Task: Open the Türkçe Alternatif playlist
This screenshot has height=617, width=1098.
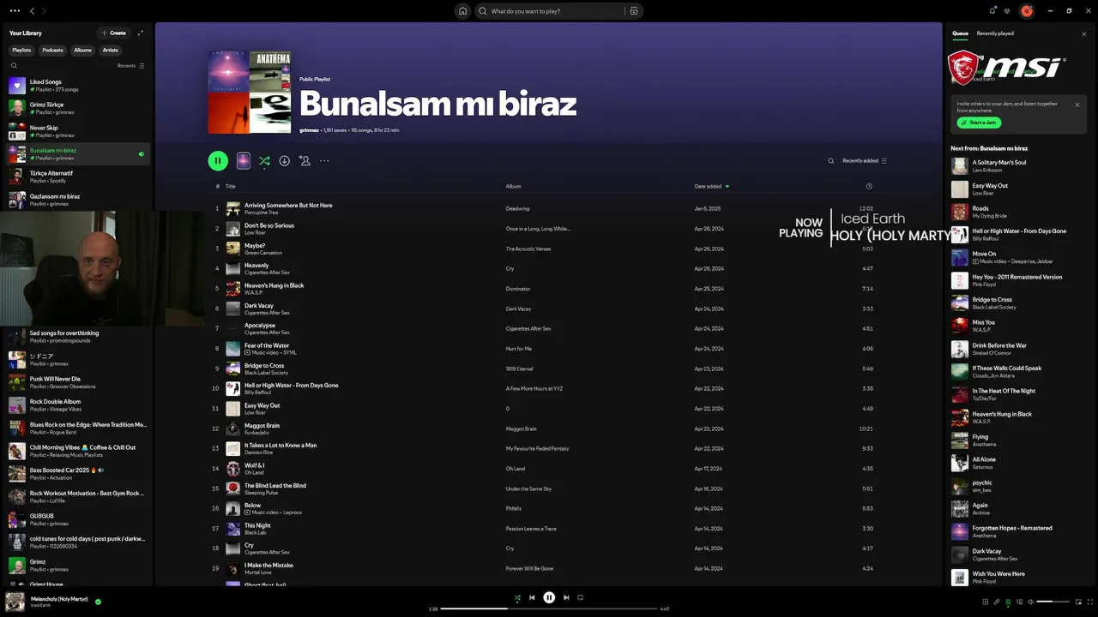Action: pos(77,177)
